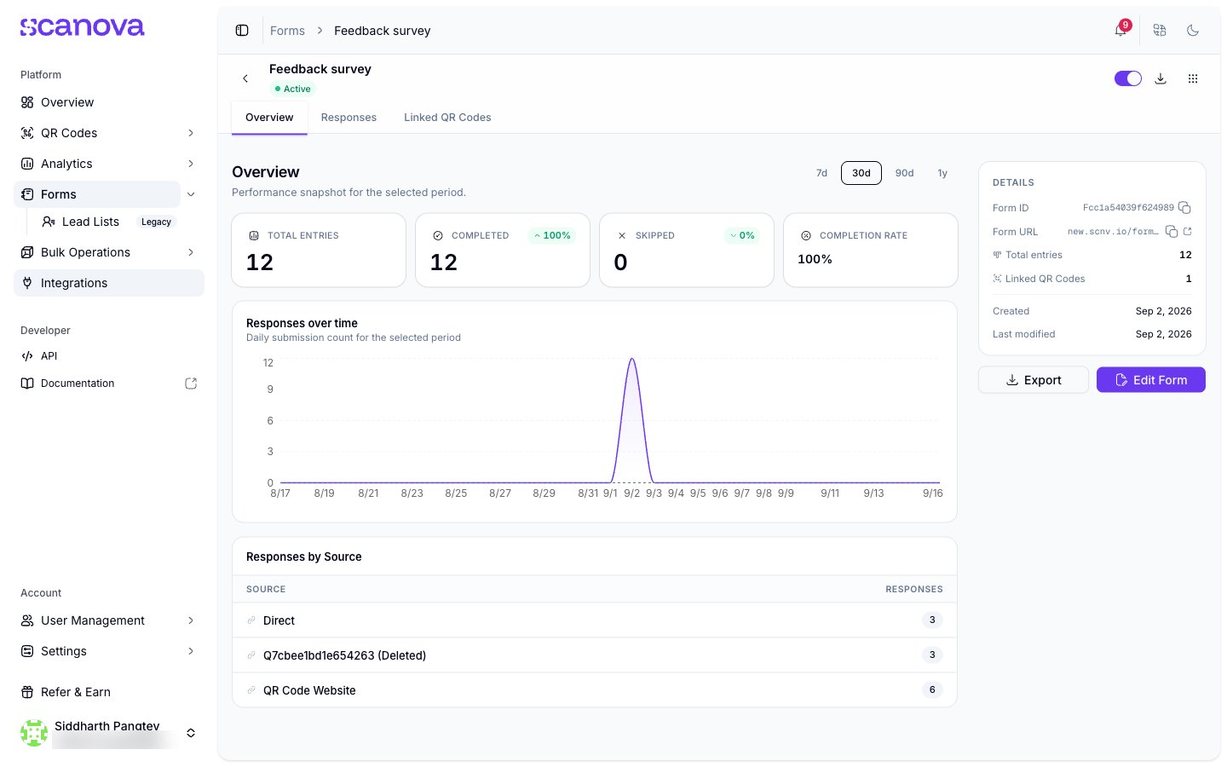This screenshot has width=1227, height=767.
Task: Click the Total Entries card
Action: [x=319, y=251]
